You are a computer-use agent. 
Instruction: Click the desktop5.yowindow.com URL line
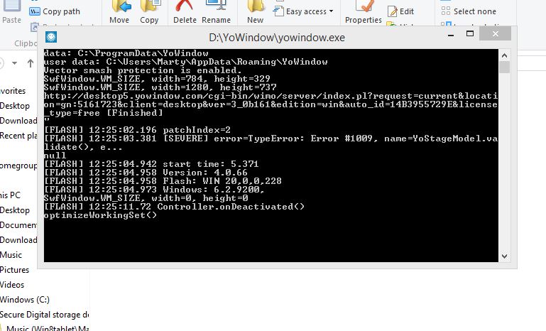click(271, 104)
